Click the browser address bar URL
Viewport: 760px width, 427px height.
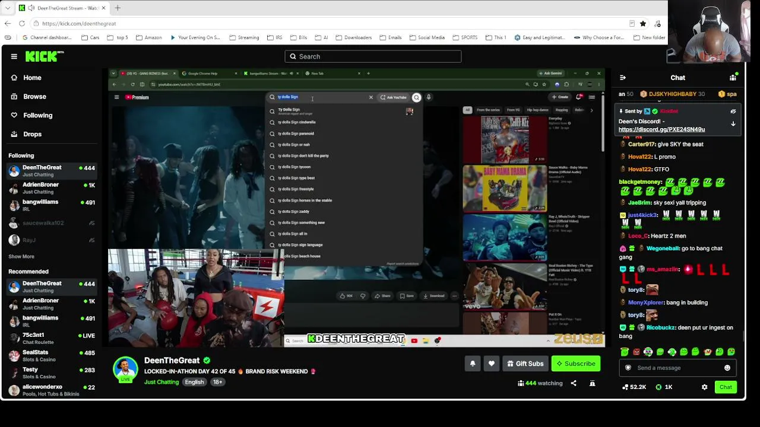(79, 24)
